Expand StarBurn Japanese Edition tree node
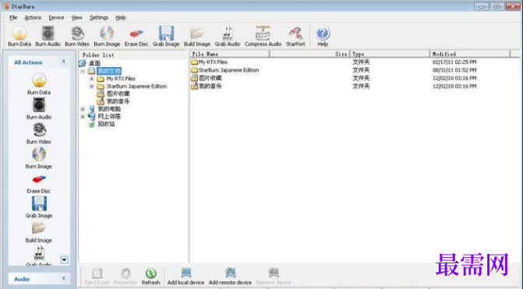 [x=91, y=86]
